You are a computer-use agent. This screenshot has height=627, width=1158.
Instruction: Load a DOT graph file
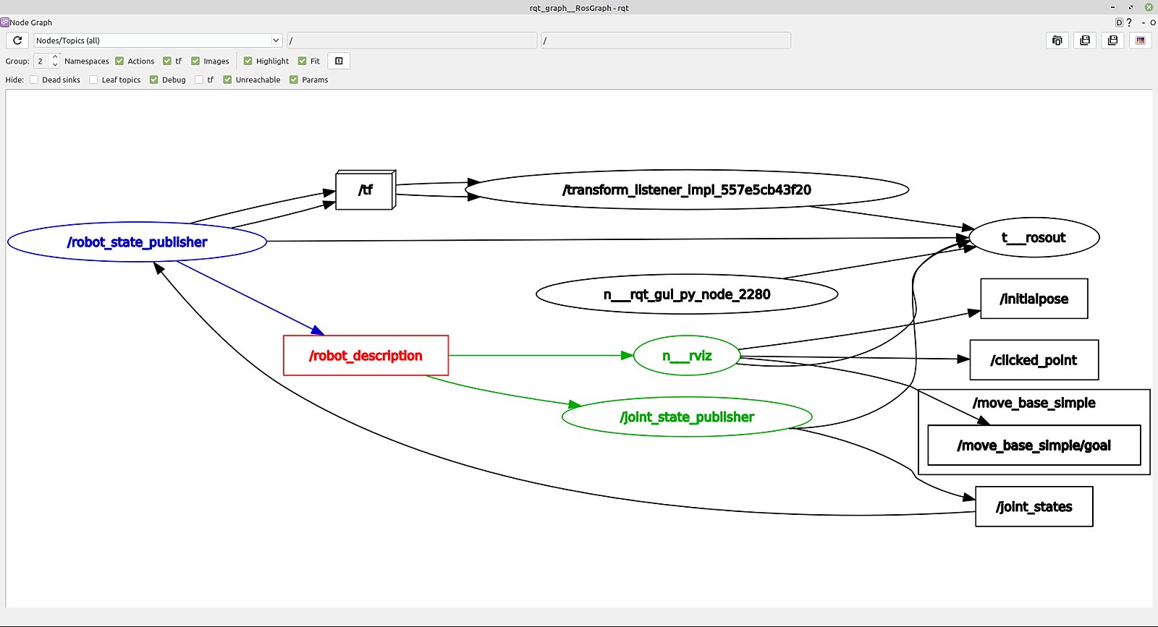1057,40
